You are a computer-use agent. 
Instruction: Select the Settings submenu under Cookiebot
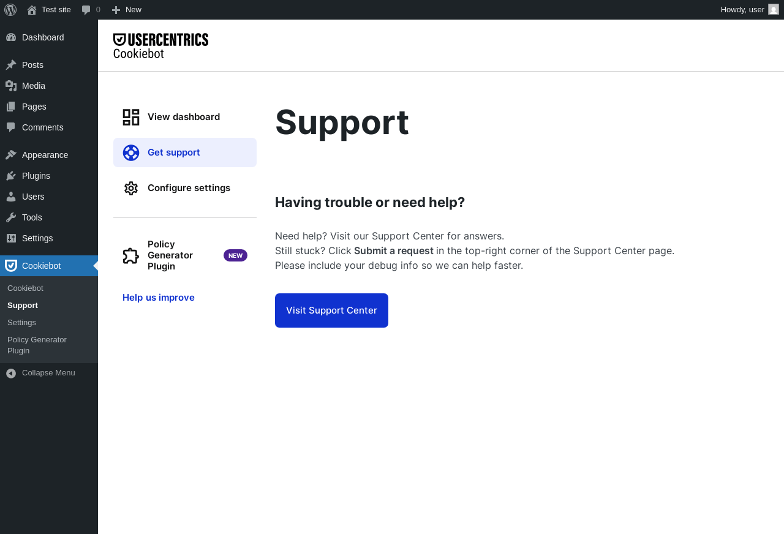click(21, 323)
